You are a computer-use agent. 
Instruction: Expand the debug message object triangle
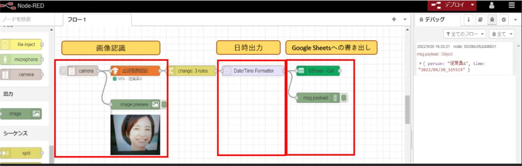pos(420,64)
